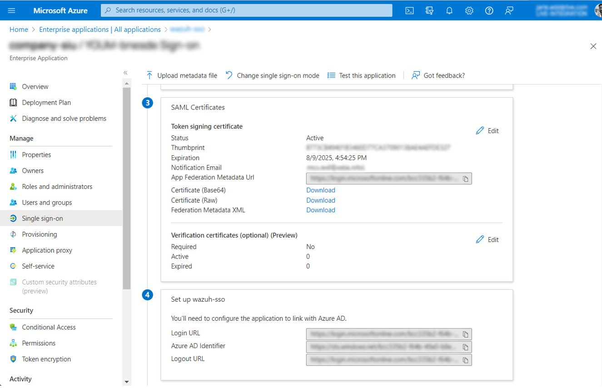The width and height of the screenshot is (602, 388).
Task: Click the Set up wazuh-sso heading
Action: tap(198, 300)
